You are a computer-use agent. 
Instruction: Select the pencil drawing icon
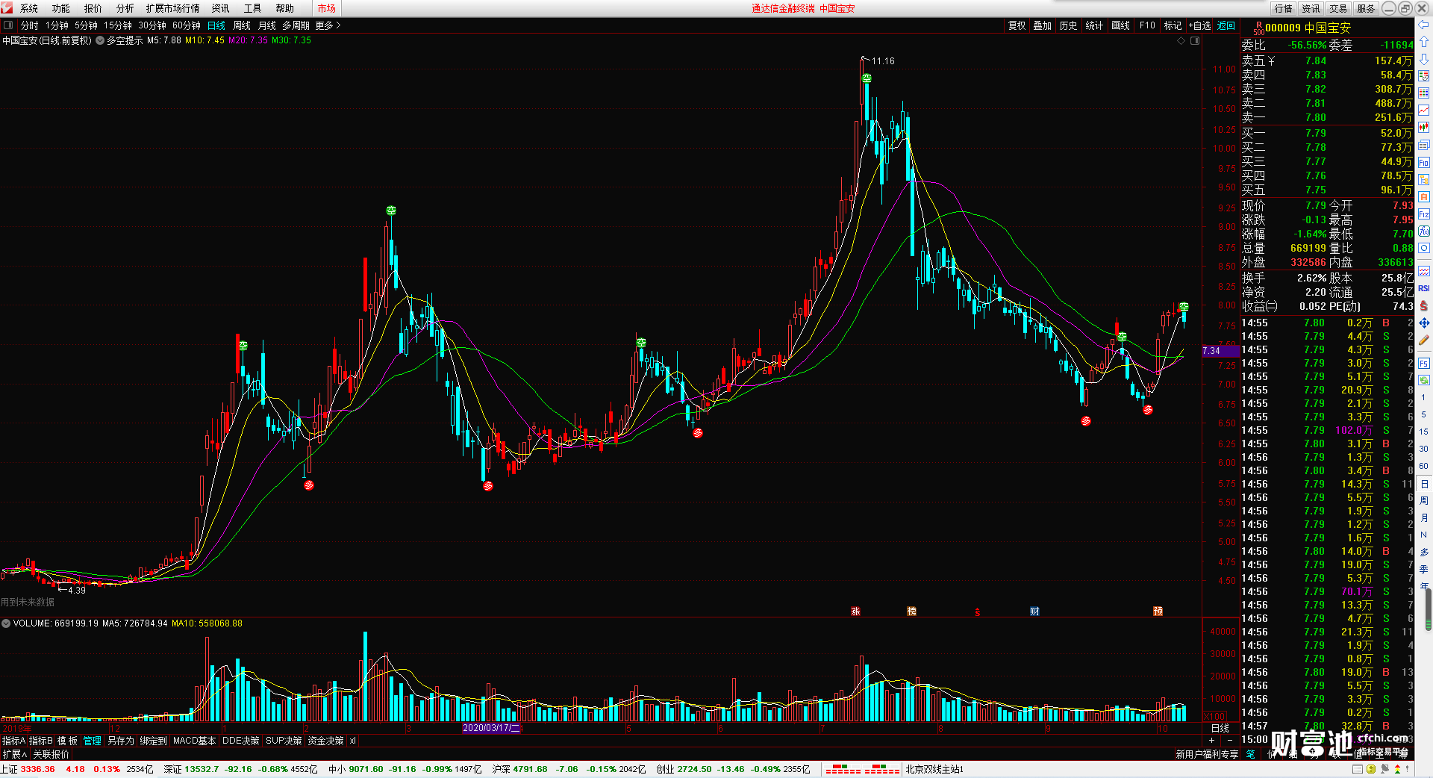pos(1424,340)
